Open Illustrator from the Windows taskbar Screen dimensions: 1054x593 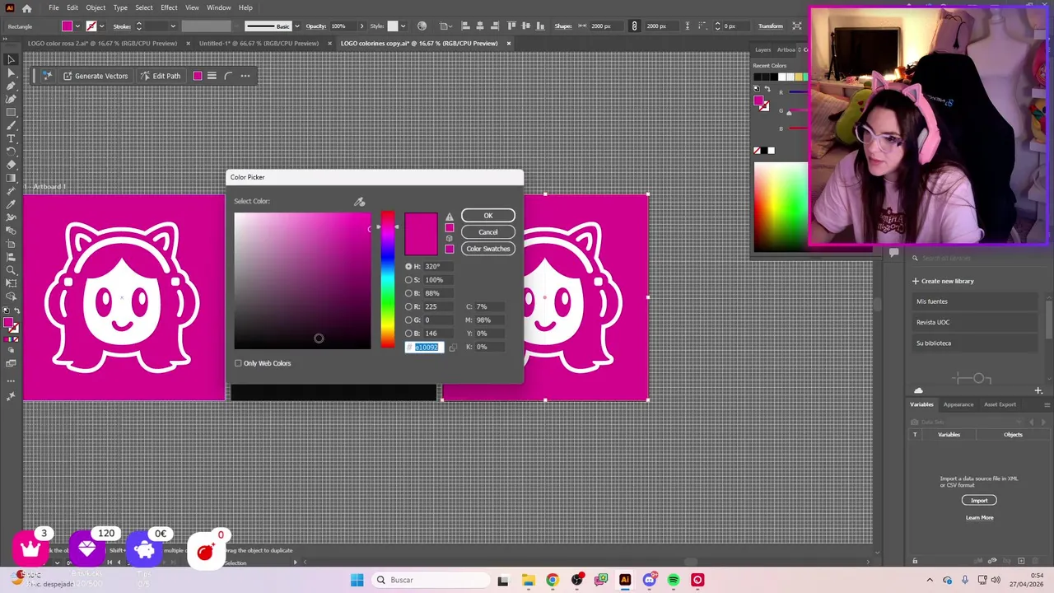click(x=625, y=580)
